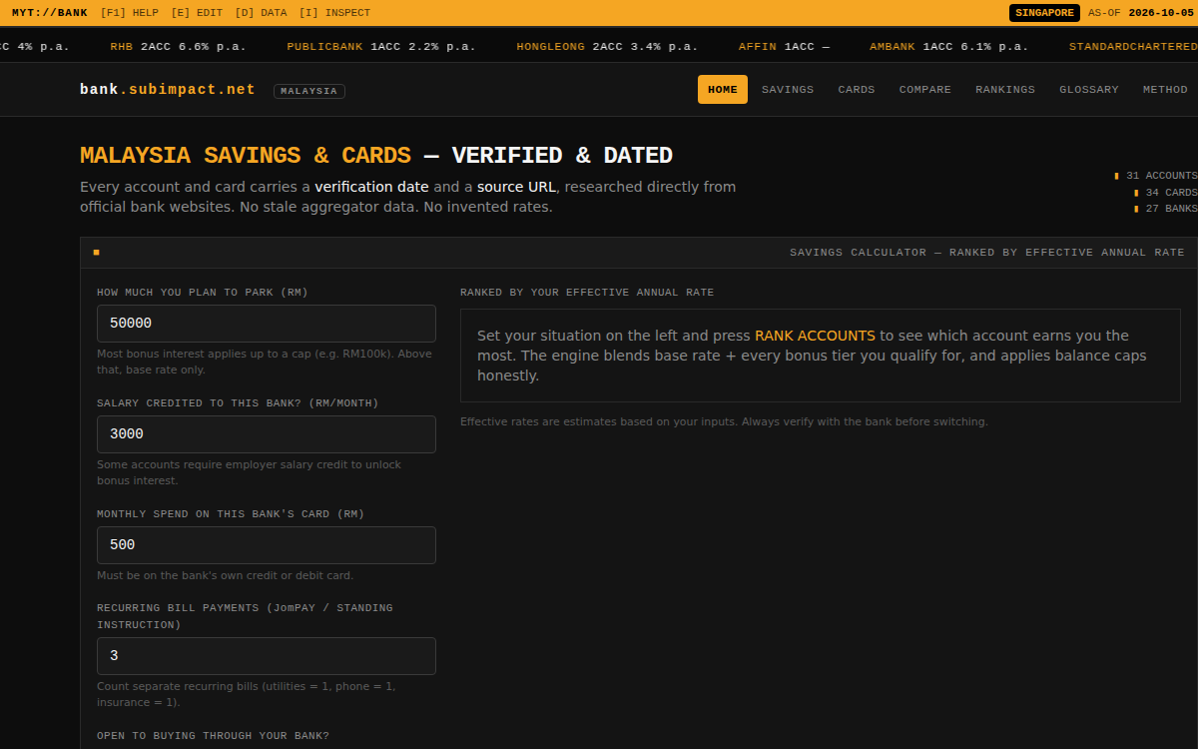Click AFFIN 1ACC ticker entry
The height and width of the screenshot is (749, 1198).
coord(784,47)
